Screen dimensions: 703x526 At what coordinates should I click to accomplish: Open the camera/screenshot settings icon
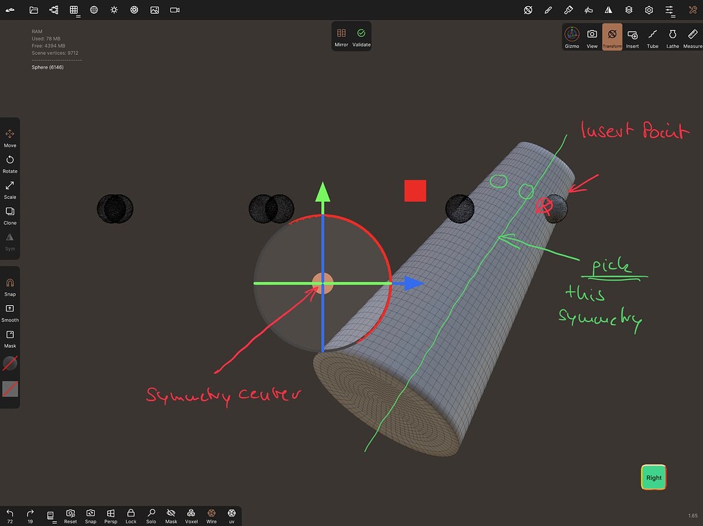tap(174, 10)
